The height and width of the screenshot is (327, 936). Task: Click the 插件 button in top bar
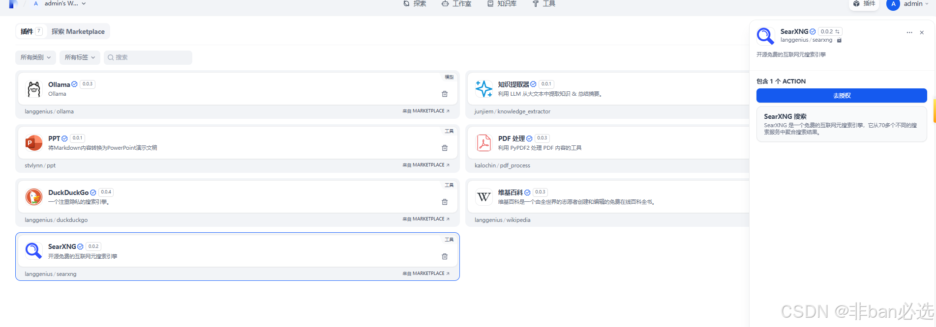coord(865,3)
